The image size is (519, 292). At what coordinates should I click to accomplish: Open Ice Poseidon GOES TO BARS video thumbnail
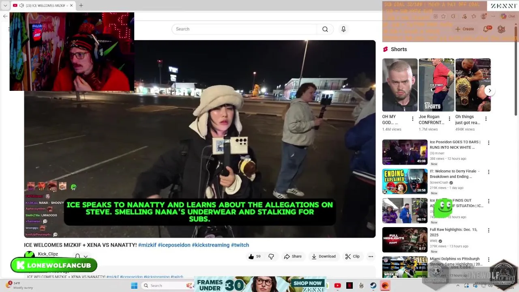(x=405, y=152)
